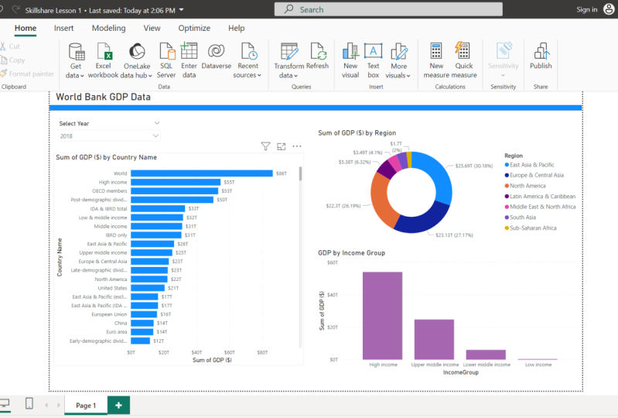Select Sub-Saharan Africa legend swatch
The height and width of the screenshot is (418, 618).
click(507, 228)
